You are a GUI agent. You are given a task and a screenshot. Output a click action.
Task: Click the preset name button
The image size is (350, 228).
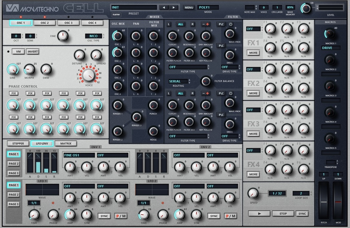click(116, 15)
